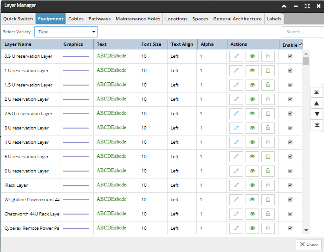Click line graphic swatch for 0.5 U reservation Layer
This screenshot has height=252, width=324.
[x=76, y=56]
